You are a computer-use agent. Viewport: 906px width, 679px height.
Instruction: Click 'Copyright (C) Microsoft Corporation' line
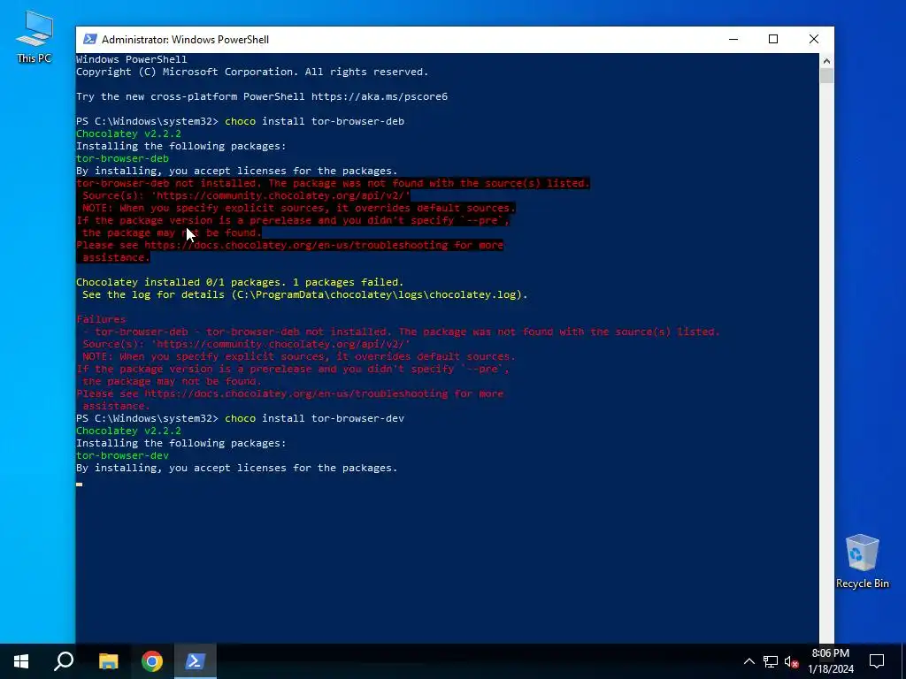(252, 72)
